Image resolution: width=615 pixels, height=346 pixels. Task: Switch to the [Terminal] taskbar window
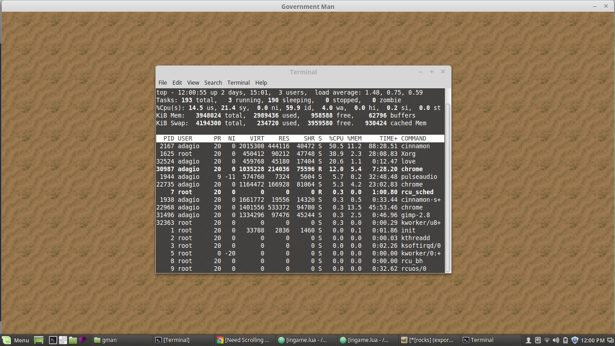coord(183,340)
